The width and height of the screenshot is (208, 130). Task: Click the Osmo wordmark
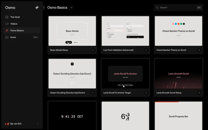pyautogui.click(x=10, y=8)
